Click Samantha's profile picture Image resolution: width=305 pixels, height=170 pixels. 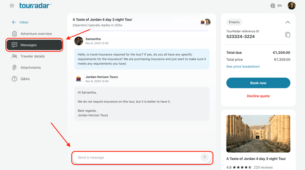(78, 41)
